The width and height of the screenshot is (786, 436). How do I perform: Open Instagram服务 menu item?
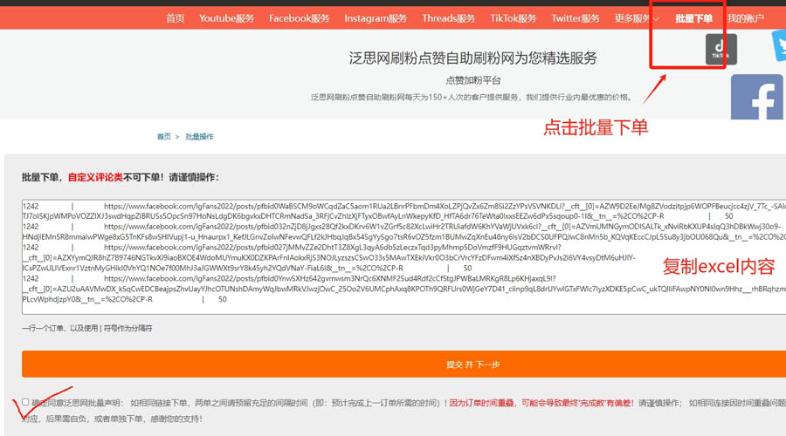click(376, 18)
